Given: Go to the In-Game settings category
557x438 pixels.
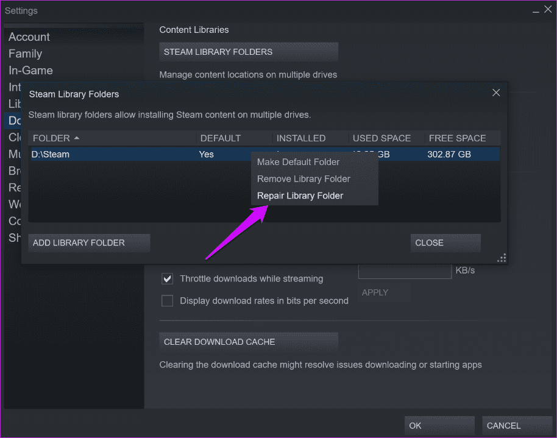Looking at the screenshot, I should coord(30,70).
